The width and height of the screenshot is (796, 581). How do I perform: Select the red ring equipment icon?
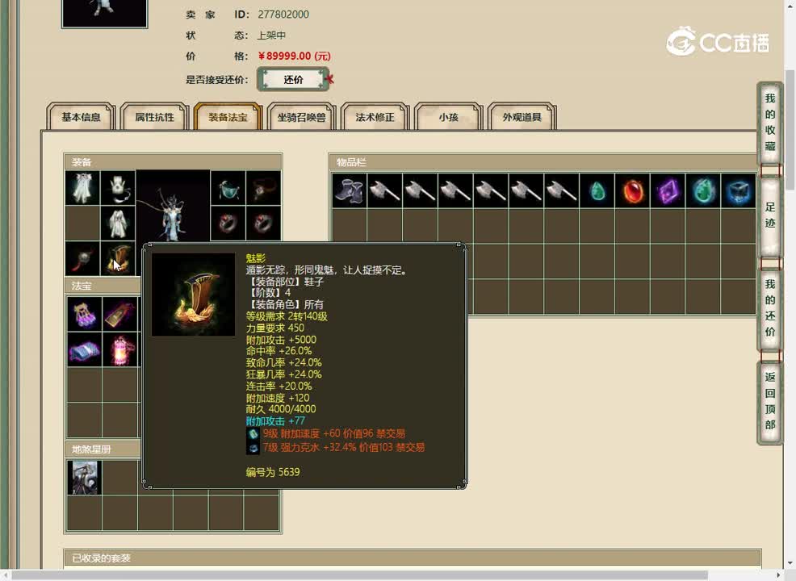pyautogui.click(x=227, y=225)
